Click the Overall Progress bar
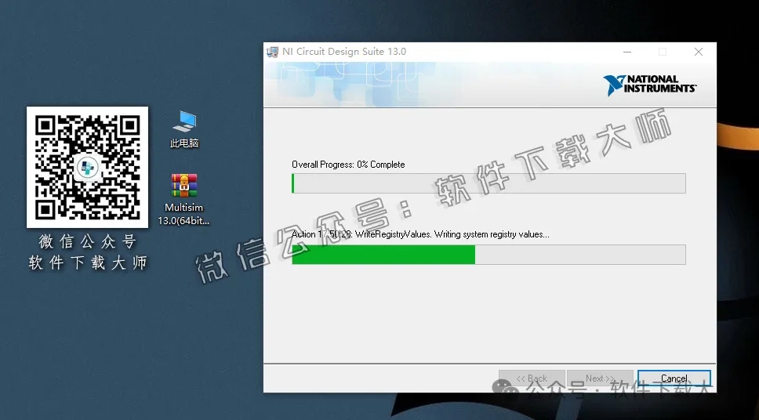Screen dimensions: 759x420 tap(488, 183)
